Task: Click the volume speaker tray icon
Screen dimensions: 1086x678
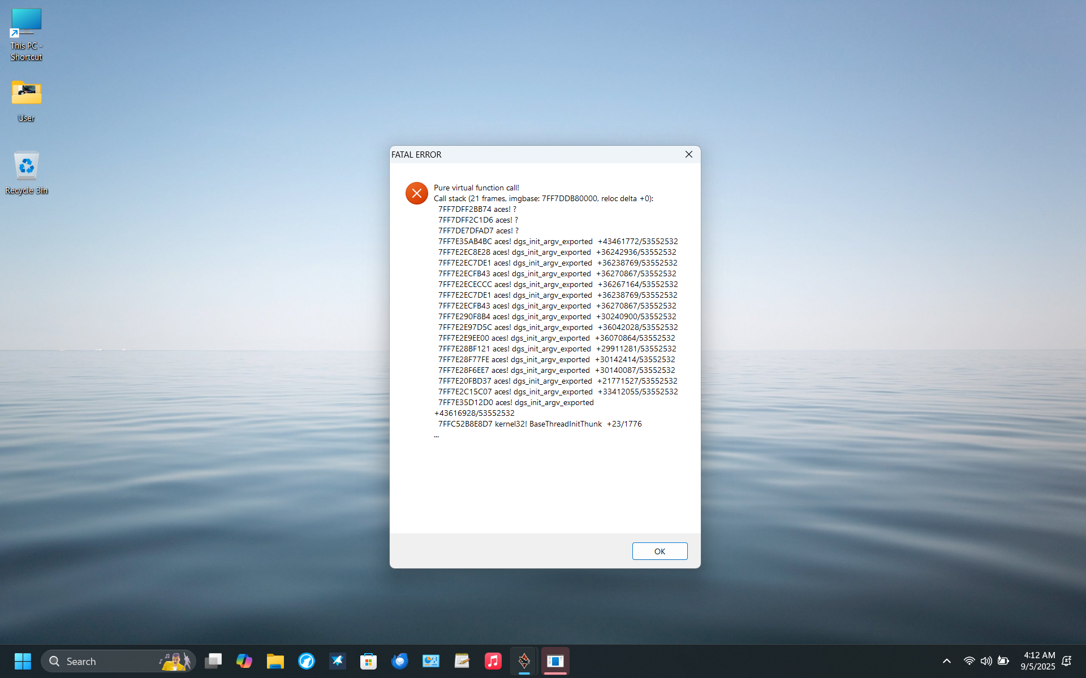Action: [x=986, y=661]
